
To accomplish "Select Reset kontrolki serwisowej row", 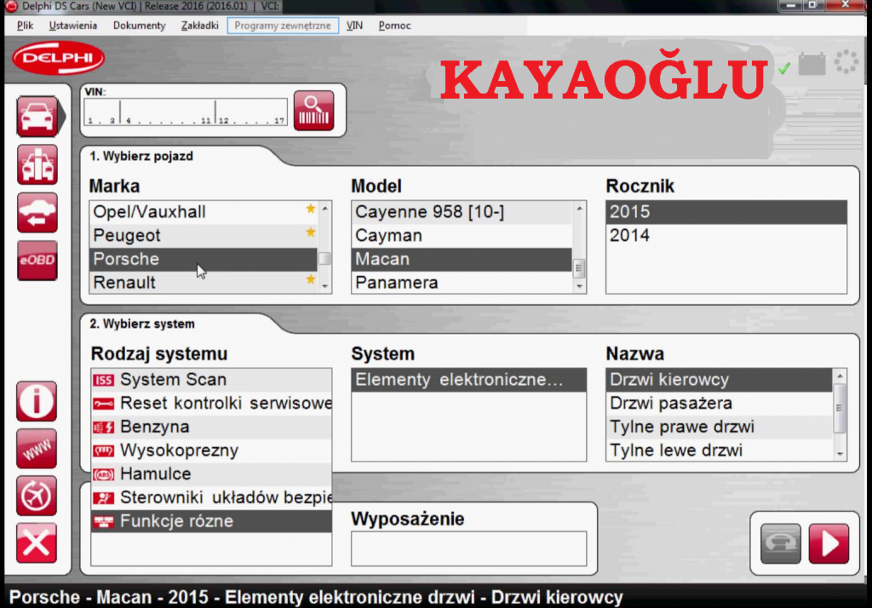I will click(211, 403).
